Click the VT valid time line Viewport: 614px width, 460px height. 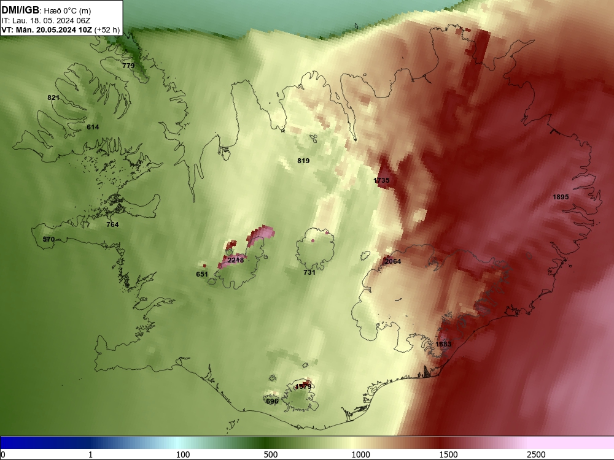[60, 29]
